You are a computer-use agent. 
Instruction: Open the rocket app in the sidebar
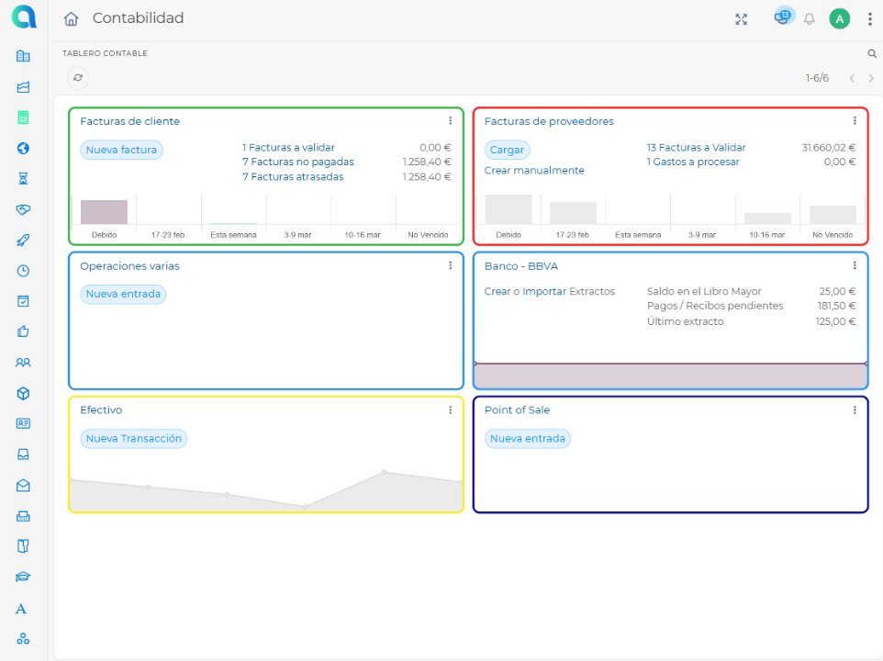[x=24, y=241]
